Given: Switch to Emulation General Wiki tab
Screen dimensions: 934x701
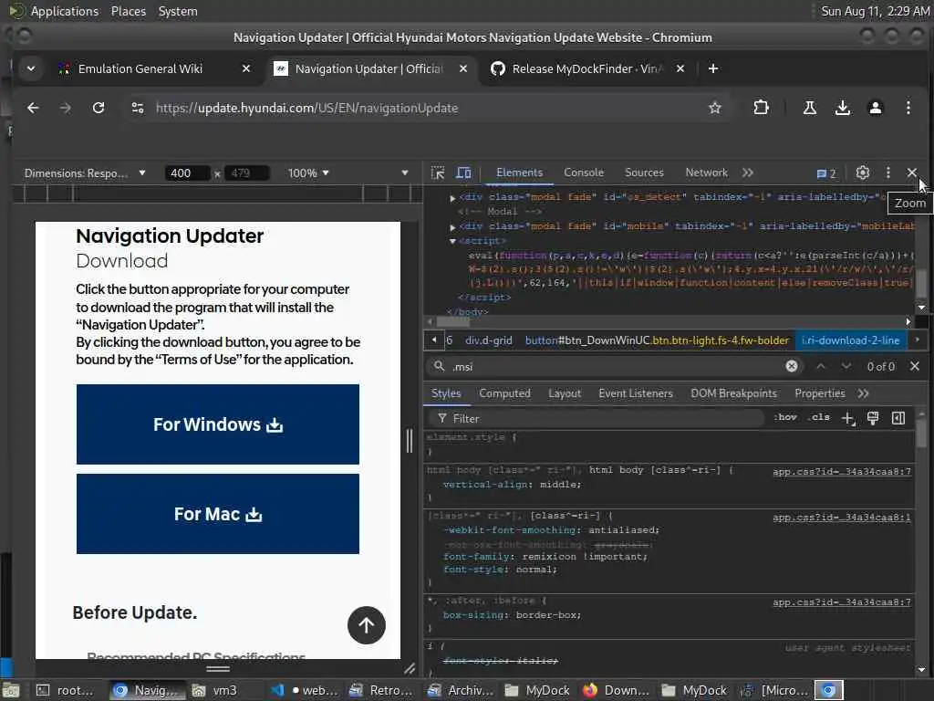Looking at the screenshot, I should click(x=140, y=68).
